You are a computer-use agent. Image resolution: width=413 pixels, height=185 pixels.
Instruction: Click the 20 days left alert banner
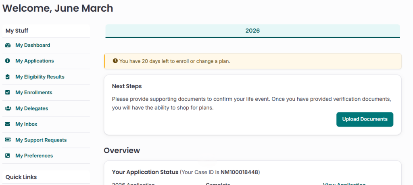(252, 61)
